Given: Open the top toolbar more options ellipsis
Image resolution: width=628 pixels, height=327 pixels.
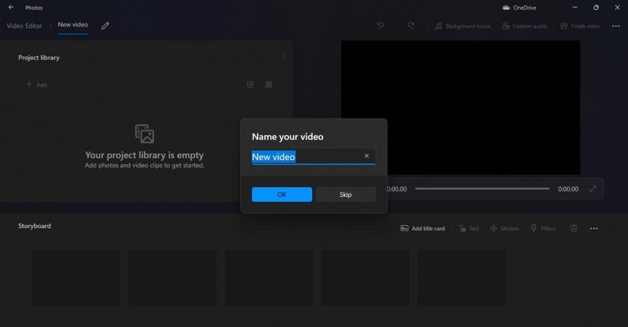Looking at the screenshot, I should click(616, 26).
